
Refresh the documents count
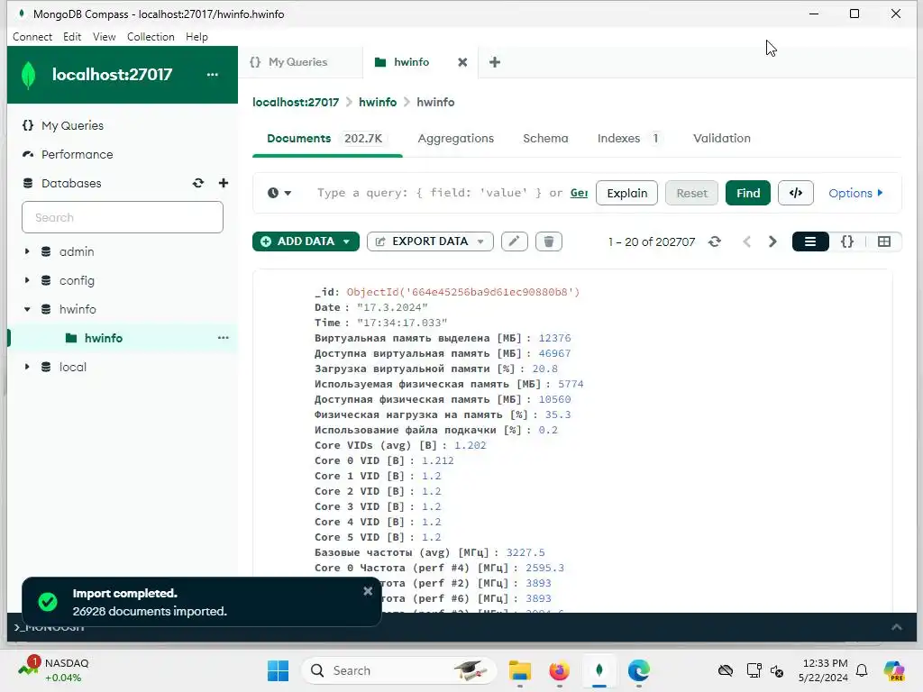715,241
